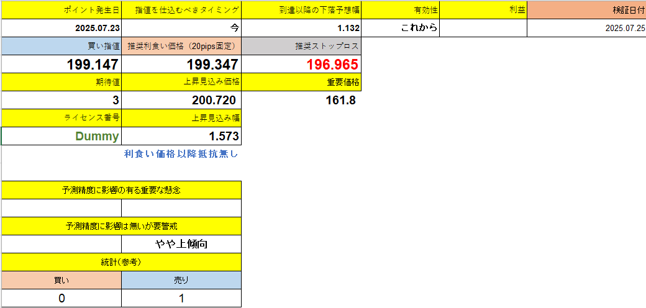Image resolution: width=646 pixels, height=308 pixels.
Task: Select the 検証日付 header cell
Action: tap(586, 10)
